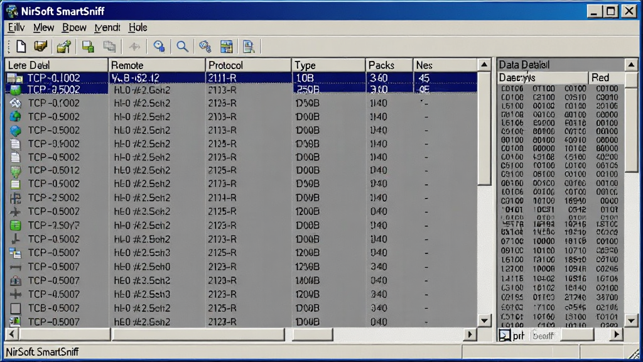The height and width of the screenshot is (362, 643).
Task: Open the Eillv menu
Action: pyautogui.click(x=16, y=28)
